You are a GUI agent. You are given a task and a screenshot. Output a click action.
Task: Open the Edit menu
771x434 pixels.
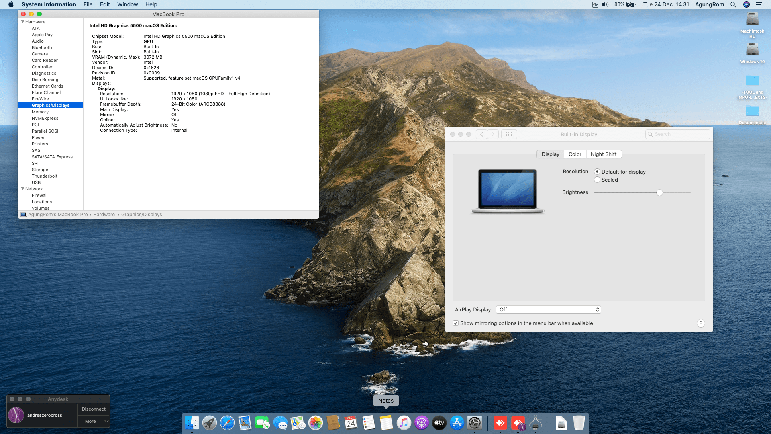click(105, 4)
